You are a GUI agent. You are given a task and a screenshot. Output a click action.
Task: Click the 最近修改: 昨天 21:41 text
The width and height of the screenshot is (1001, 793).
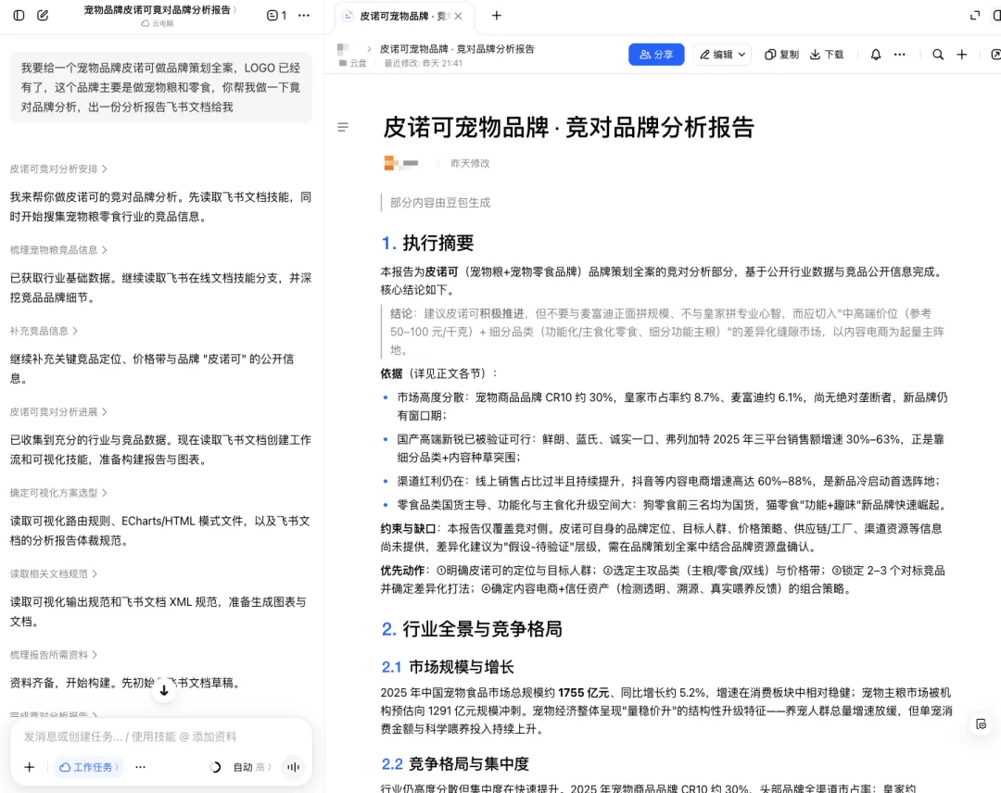click(423, 63)
